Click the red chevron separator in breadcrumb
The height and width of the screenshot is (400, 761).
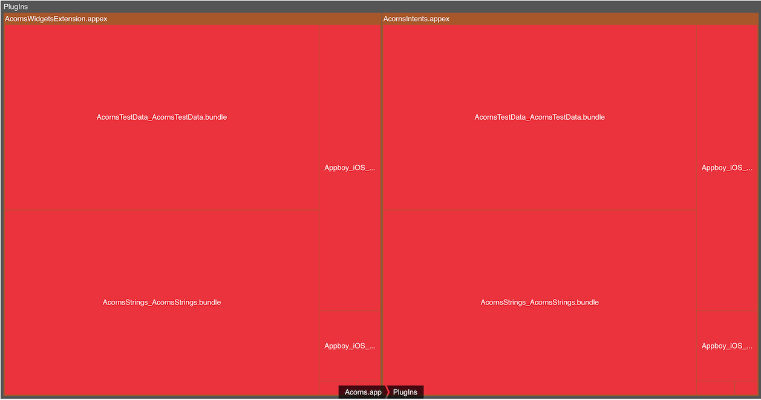coord(387,392)
